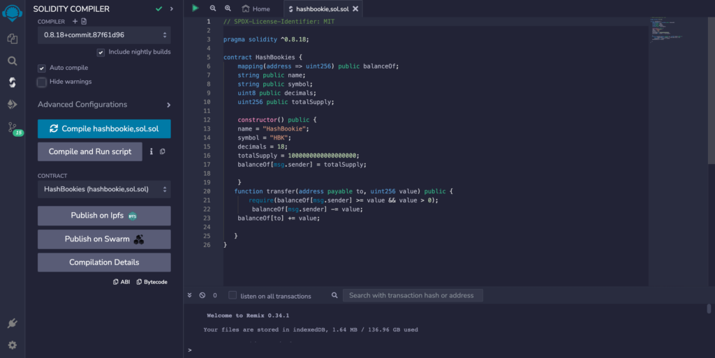Click the plus icon next to COMPILER

[75, 22]
